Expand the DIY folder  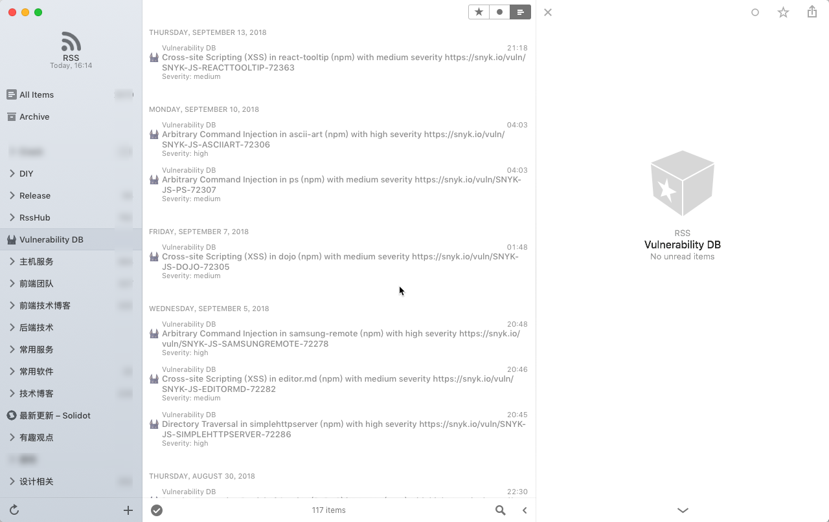point(12,173)
